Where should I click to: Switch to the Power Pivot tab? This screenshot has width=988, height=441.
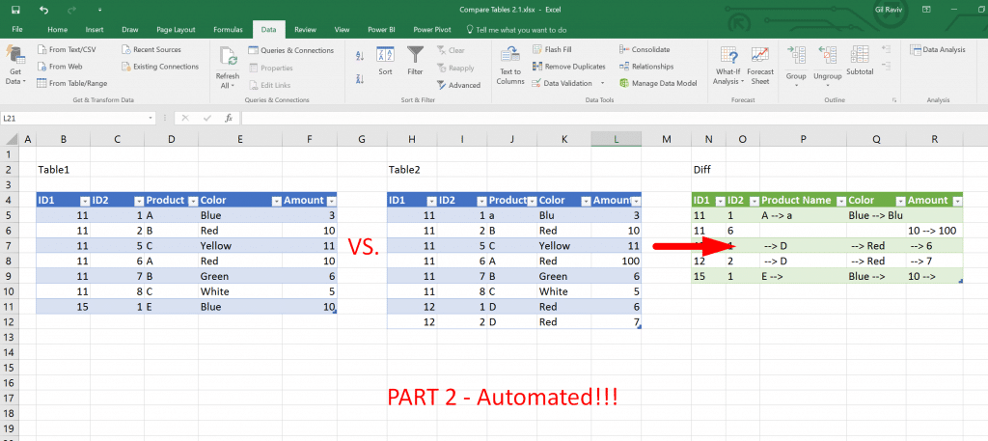point(430,30)
